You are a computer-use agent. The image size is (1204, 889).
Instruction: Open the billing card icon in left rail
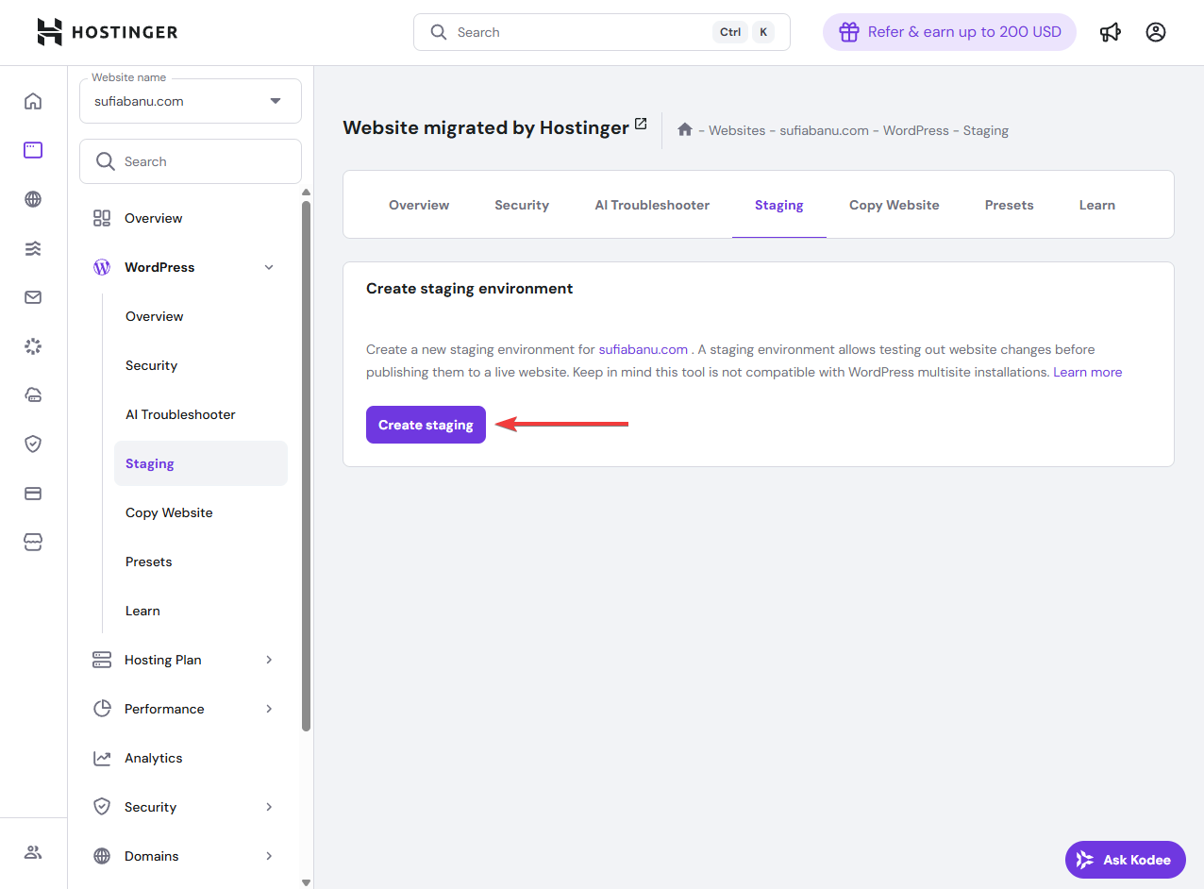coord(33,494)
